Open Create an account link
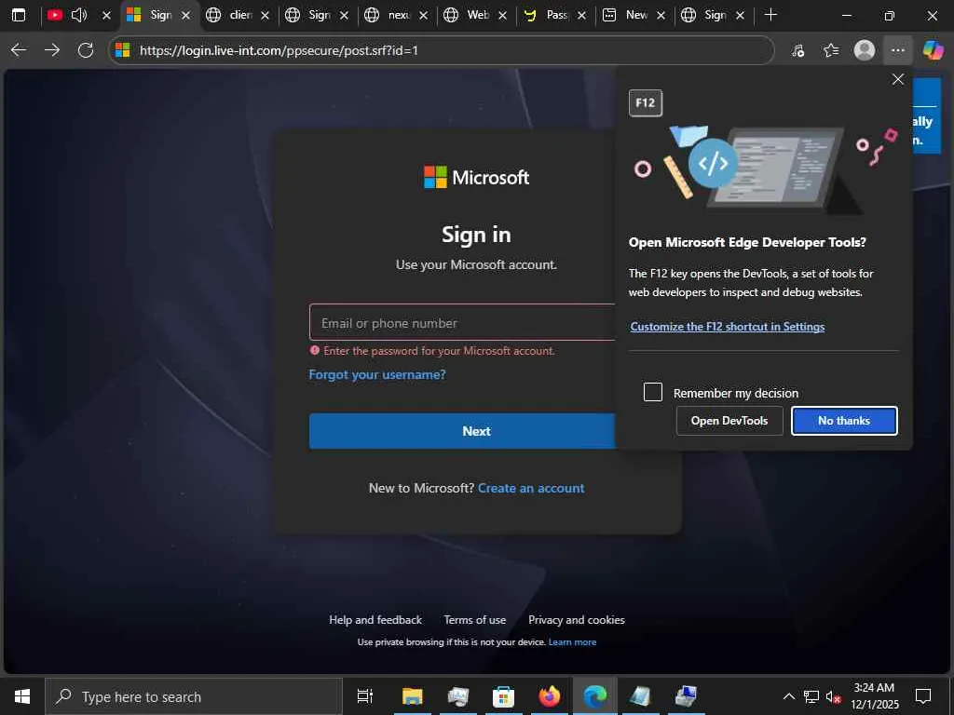This screenshot has width=954, height=715. click(531, 488)
